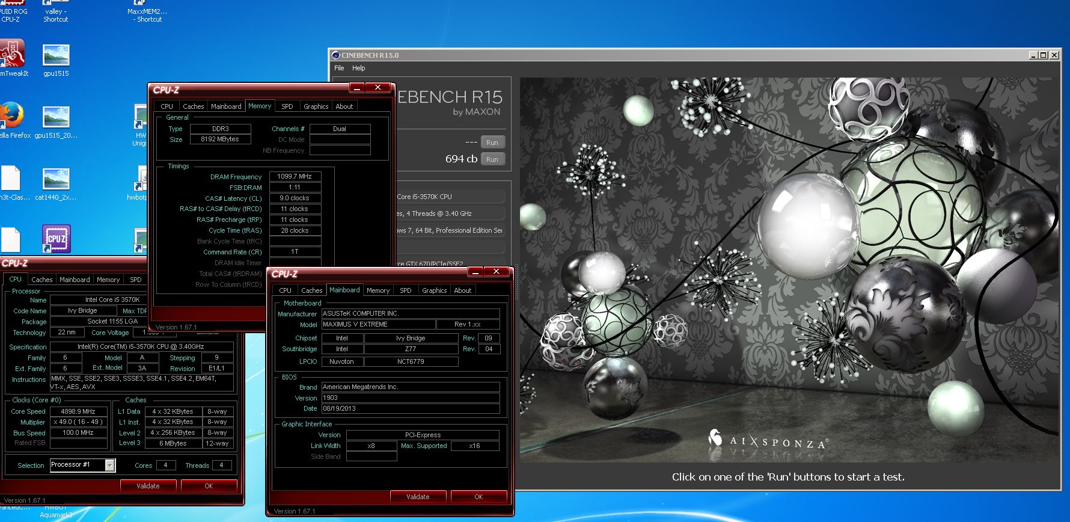
Task: Click Validate in Mainboard CPU-Z window
Action: click(418, 497)
